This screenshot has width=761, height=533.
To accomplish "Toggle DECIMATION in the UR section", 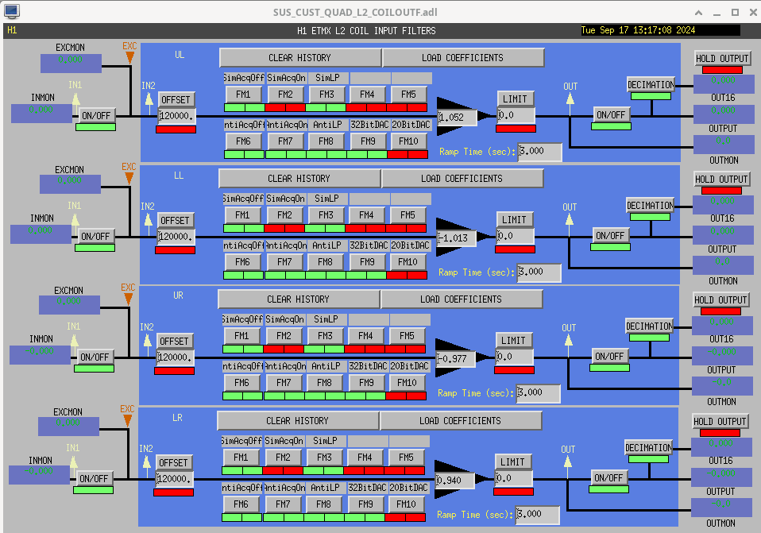I will pos(649,326).
